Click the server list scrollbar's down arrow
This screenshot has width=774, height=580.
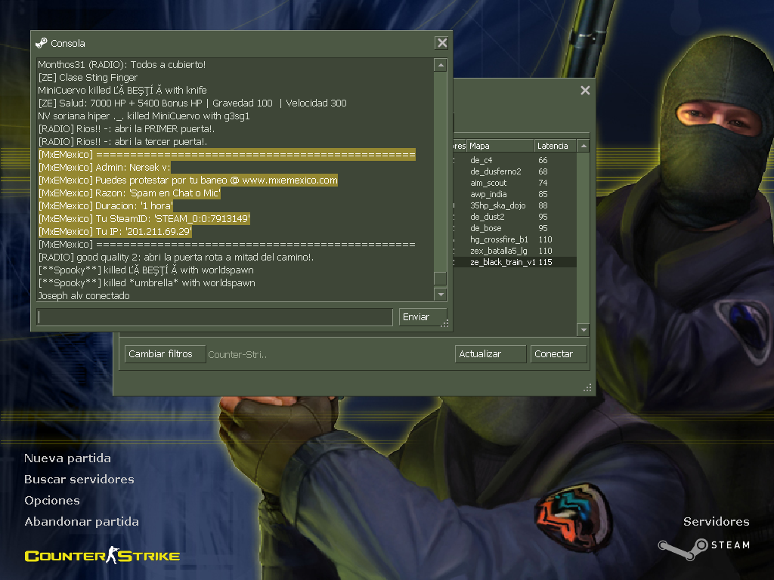583,329
